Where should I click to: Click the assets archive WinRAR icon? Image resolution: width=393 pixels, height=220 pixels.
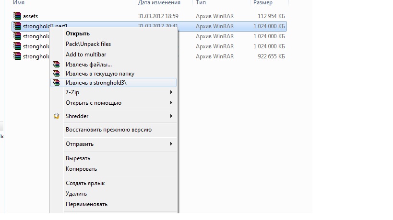pos(18,16)
